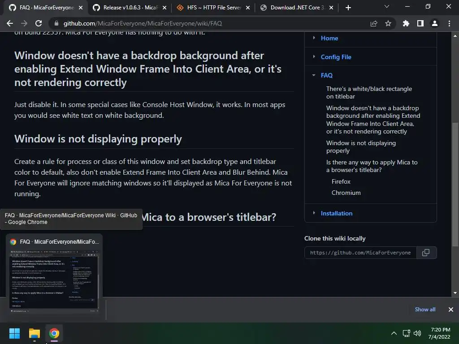Viewport: 459px width, 344px height.
Task: Close the Download .NET Core tab
Action: coord(331,8)
